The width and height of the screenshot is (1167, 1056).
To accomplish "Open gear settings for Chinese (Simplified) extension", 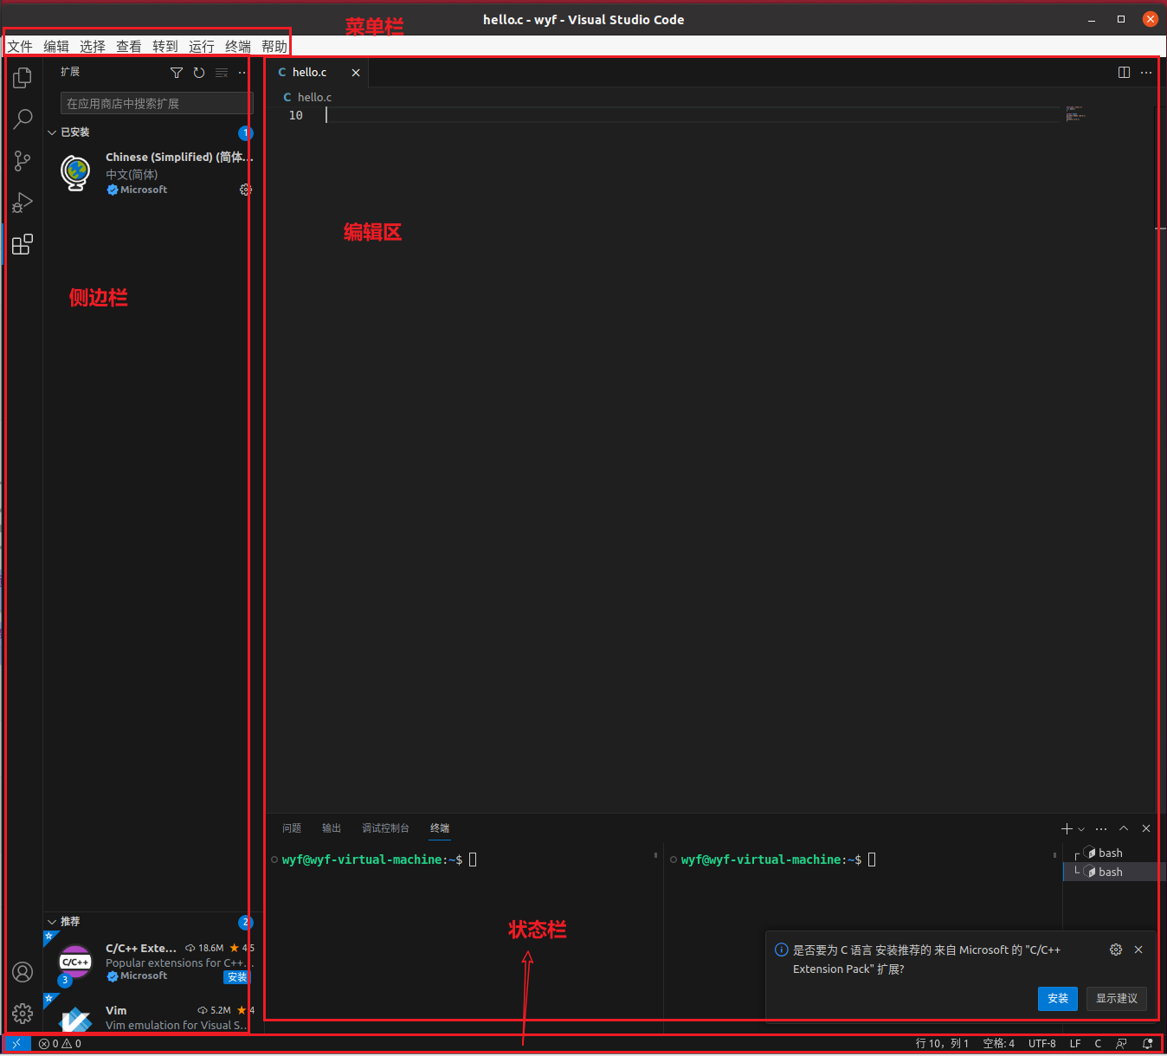I will (x=245, y=190).
